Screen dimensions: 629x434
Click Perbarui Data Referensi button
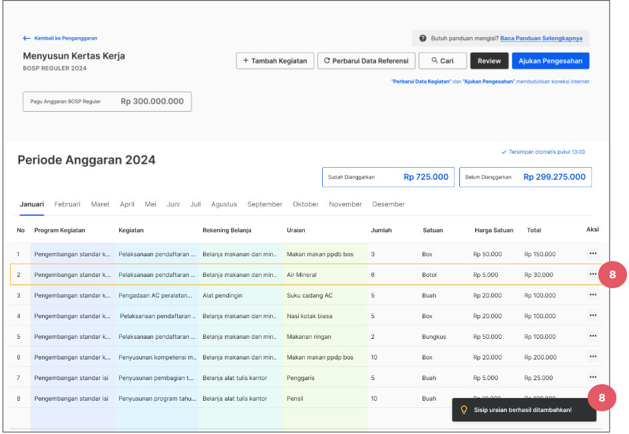pos(366,61)
